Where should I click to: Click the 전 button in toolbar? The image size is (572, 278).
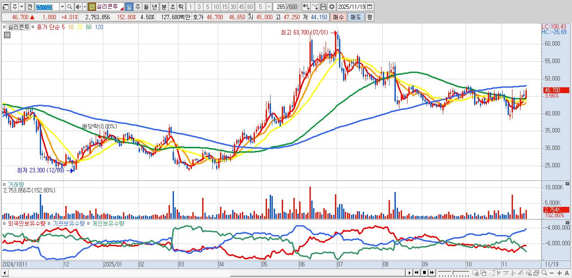pos(30,7)
